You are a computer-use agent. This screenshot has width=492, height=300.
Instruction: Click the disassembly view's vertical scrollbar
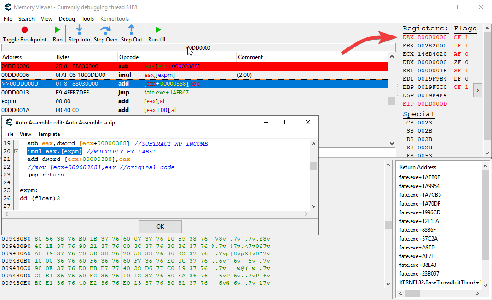(x=393, y=99)
